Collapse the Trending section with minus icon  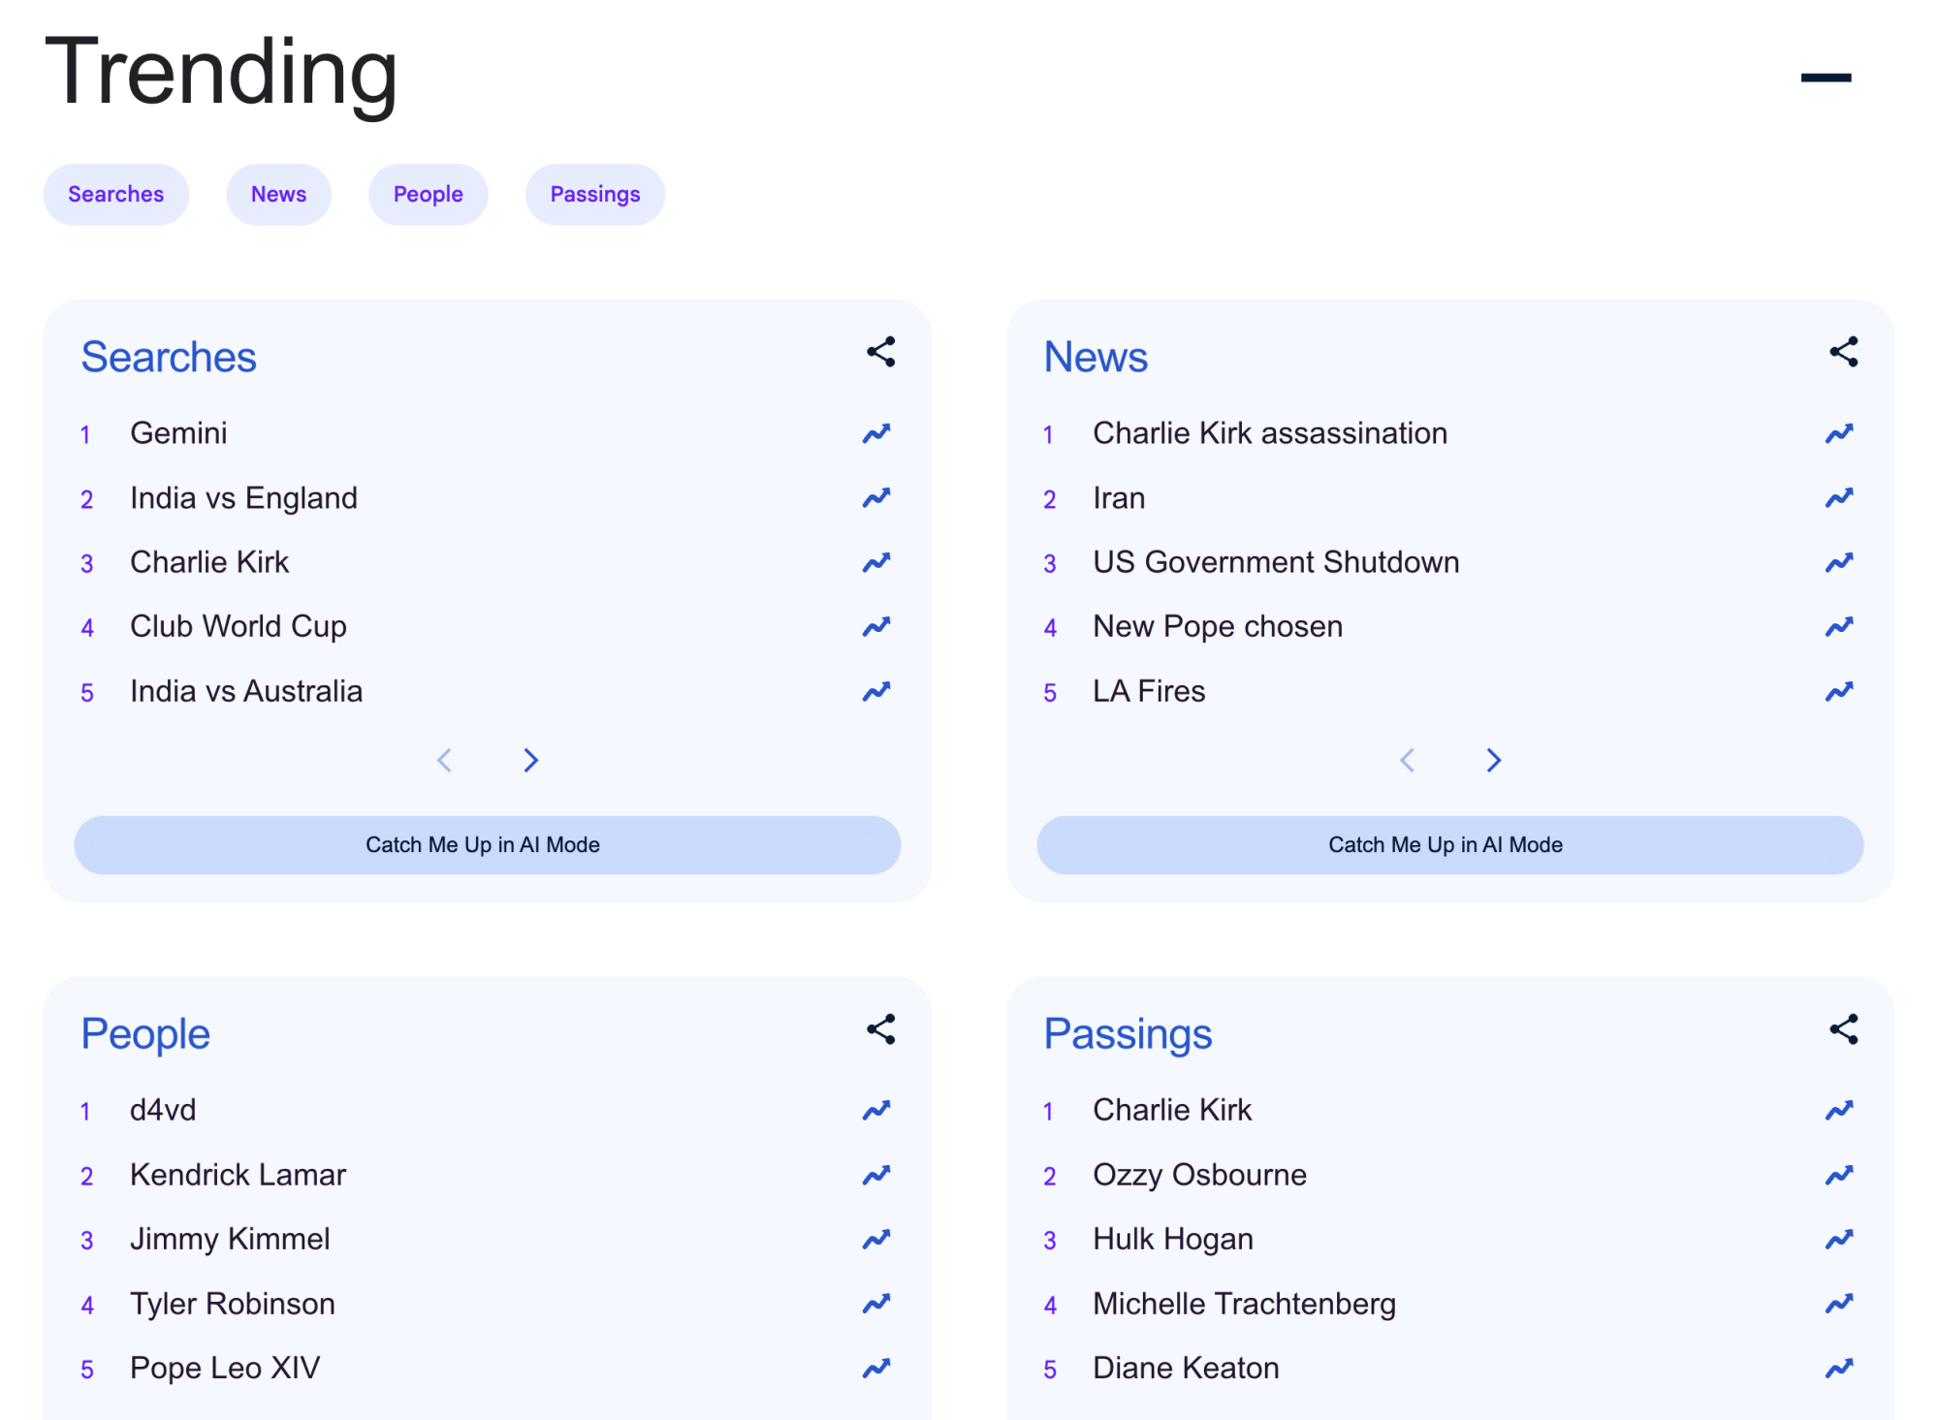click(1826, 78)
